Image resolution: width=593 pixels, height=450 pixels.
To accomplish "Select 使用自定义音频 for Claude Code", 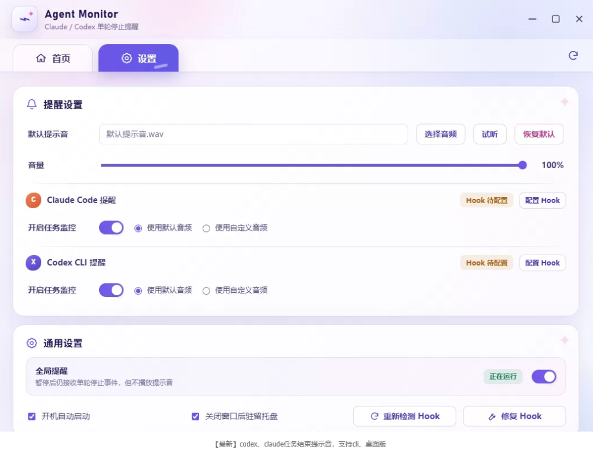I will coord(206,228).
